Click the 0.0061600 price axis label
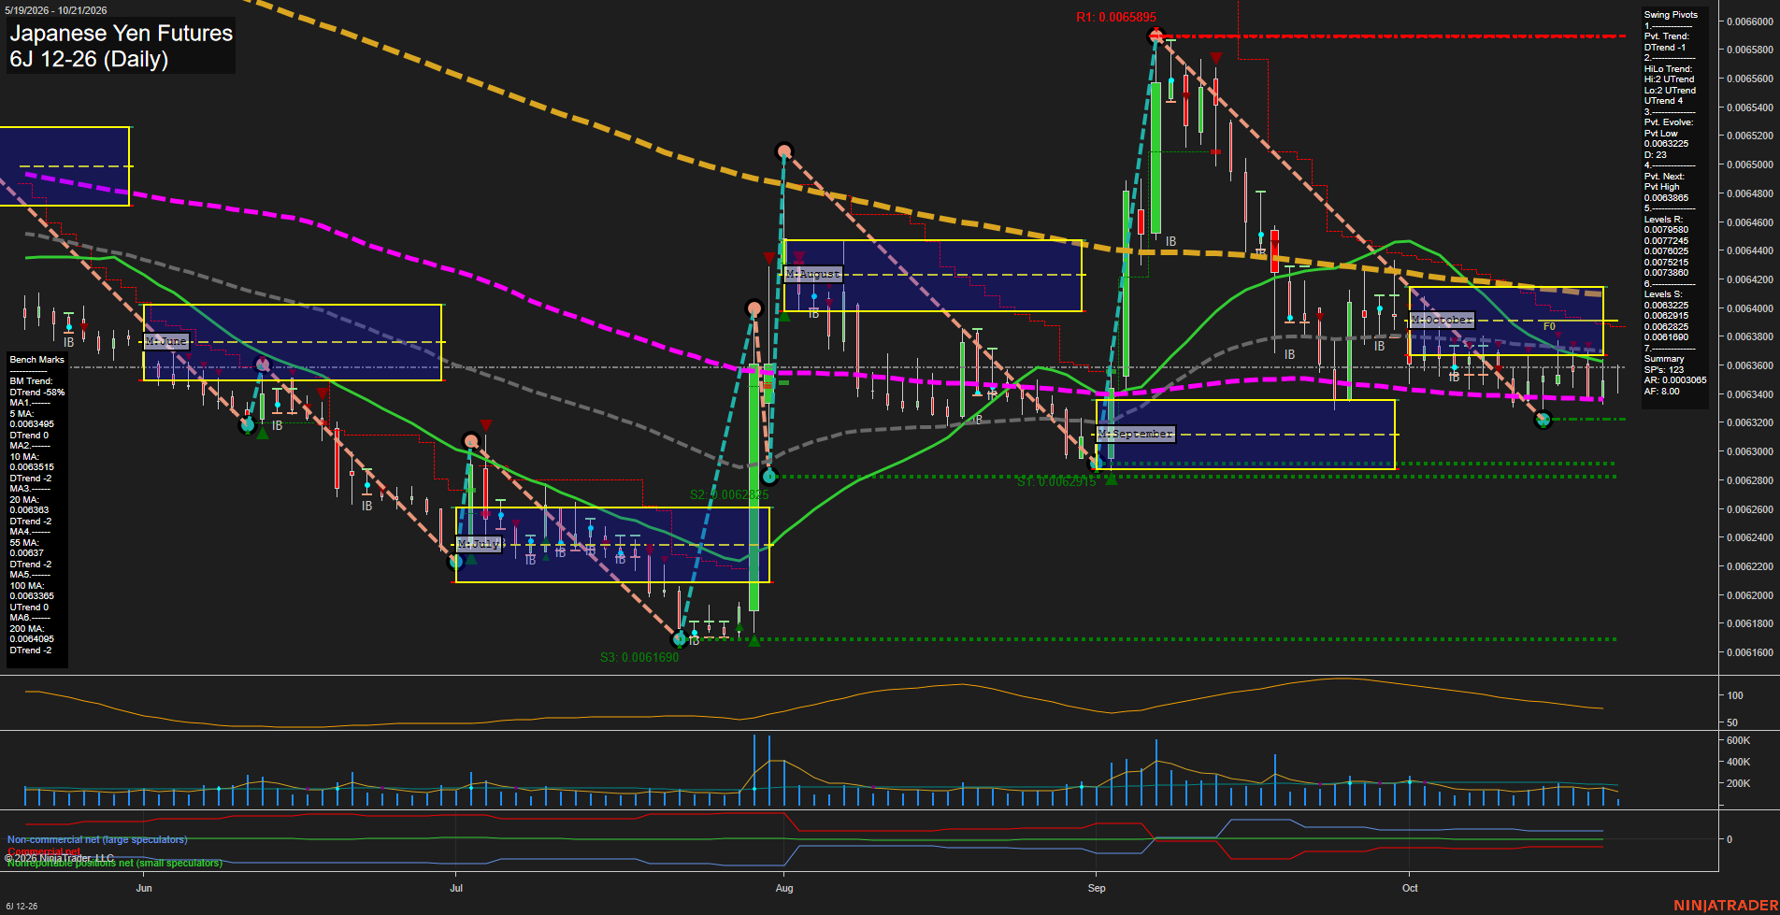This screenshot has width=1780, height=915. [1750, 652]
